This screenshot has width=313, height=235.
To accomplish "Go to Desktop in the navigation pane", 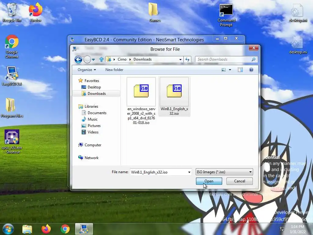I will coord(94,87).
